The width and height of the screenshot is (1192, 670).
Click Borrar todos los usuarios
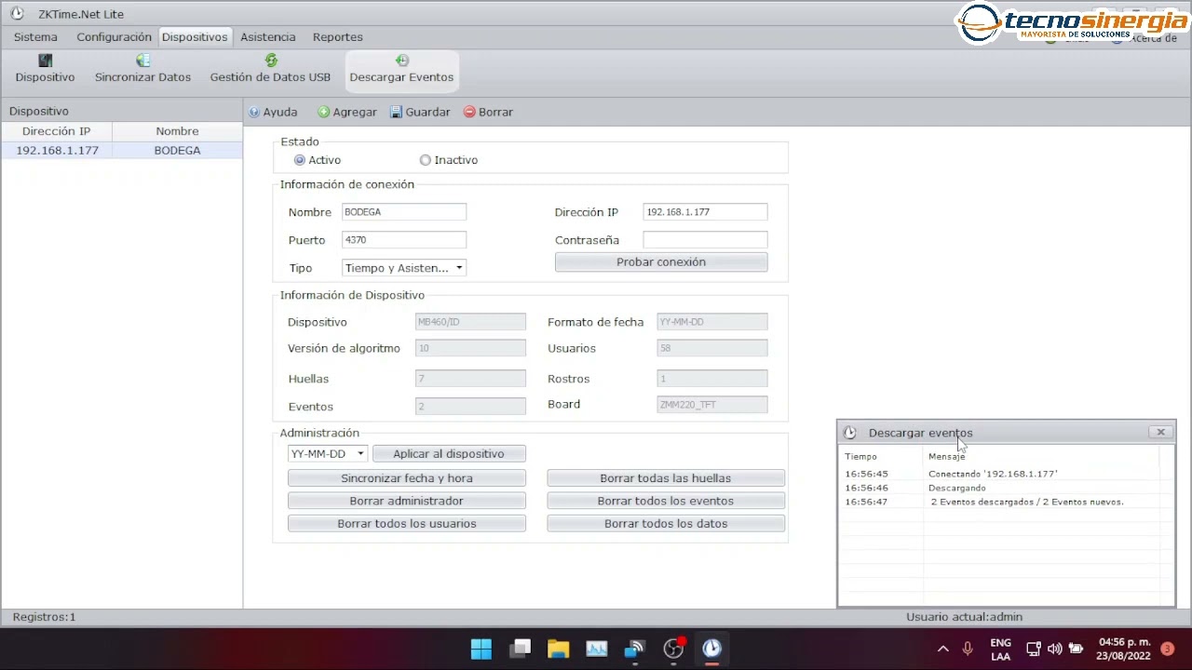[407, 524]
